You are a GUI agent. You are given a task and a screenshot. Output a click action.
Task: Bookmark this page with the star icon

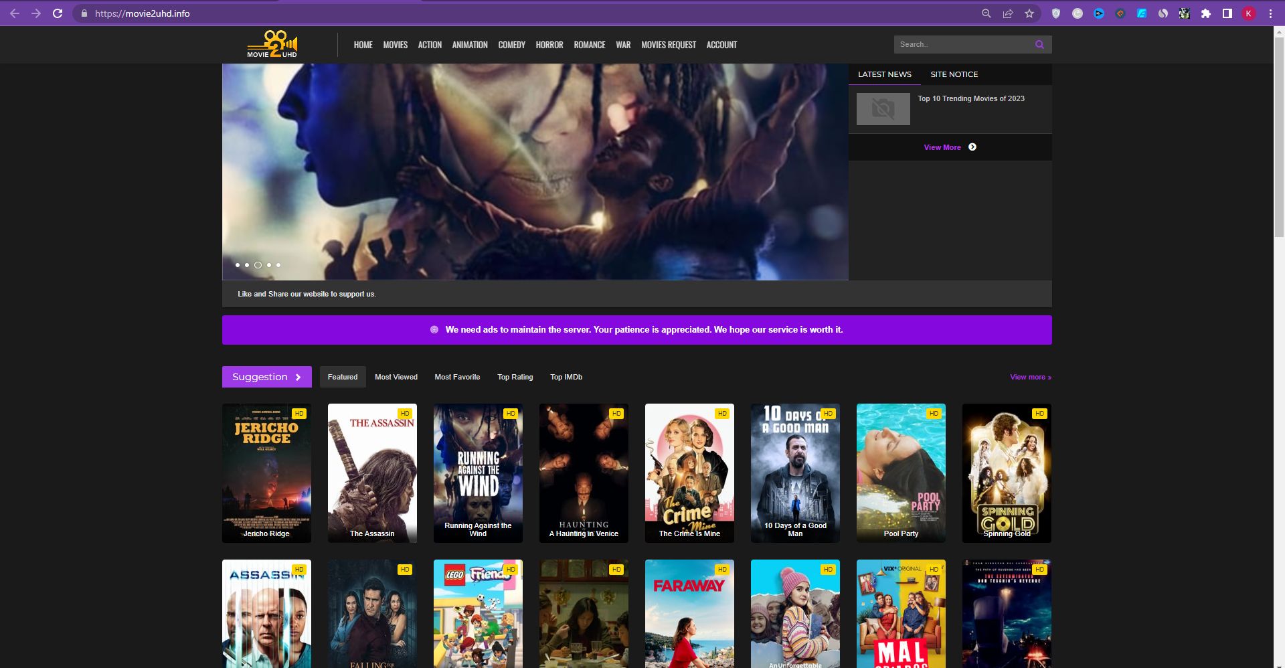[x=1029, y=13]
